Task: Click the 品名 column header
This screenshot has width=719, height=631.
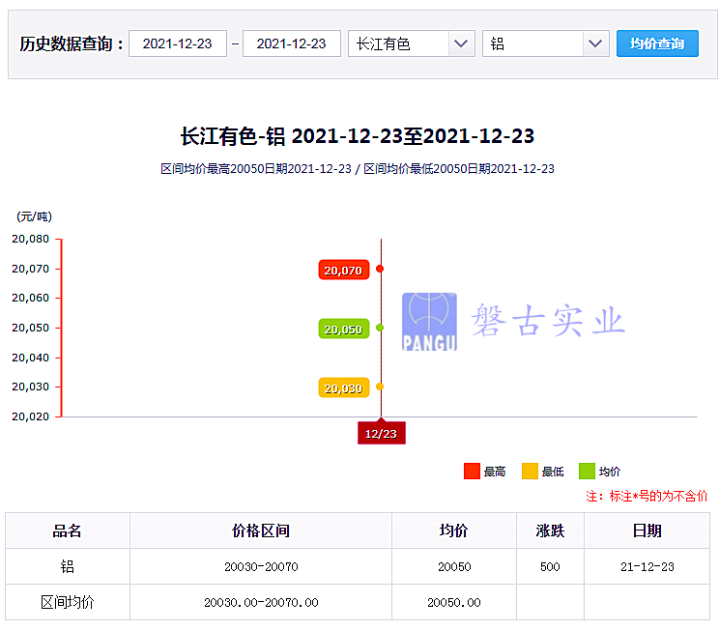Action: click(67, 531)
